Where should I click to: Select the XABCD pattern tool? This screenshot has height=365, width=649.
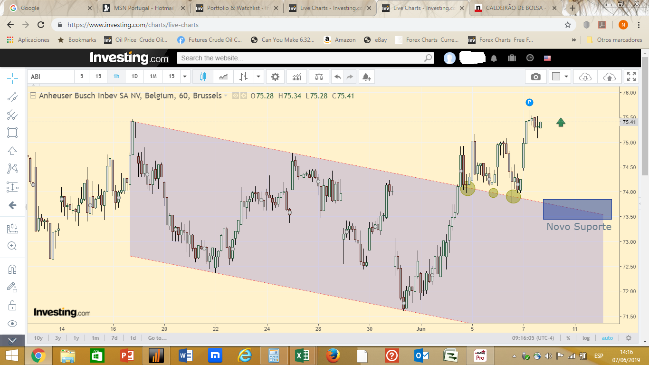point(12,169)
